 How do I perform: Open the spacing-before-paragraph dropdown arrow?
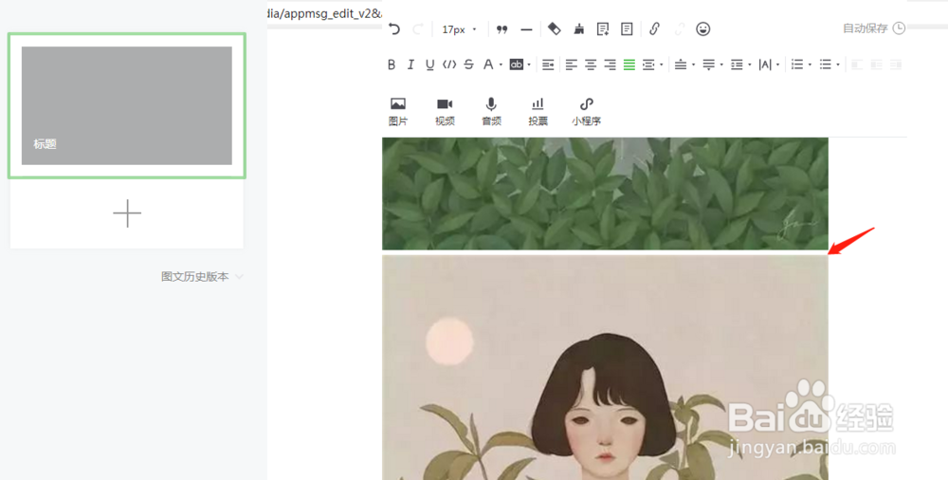coord(694,65)
